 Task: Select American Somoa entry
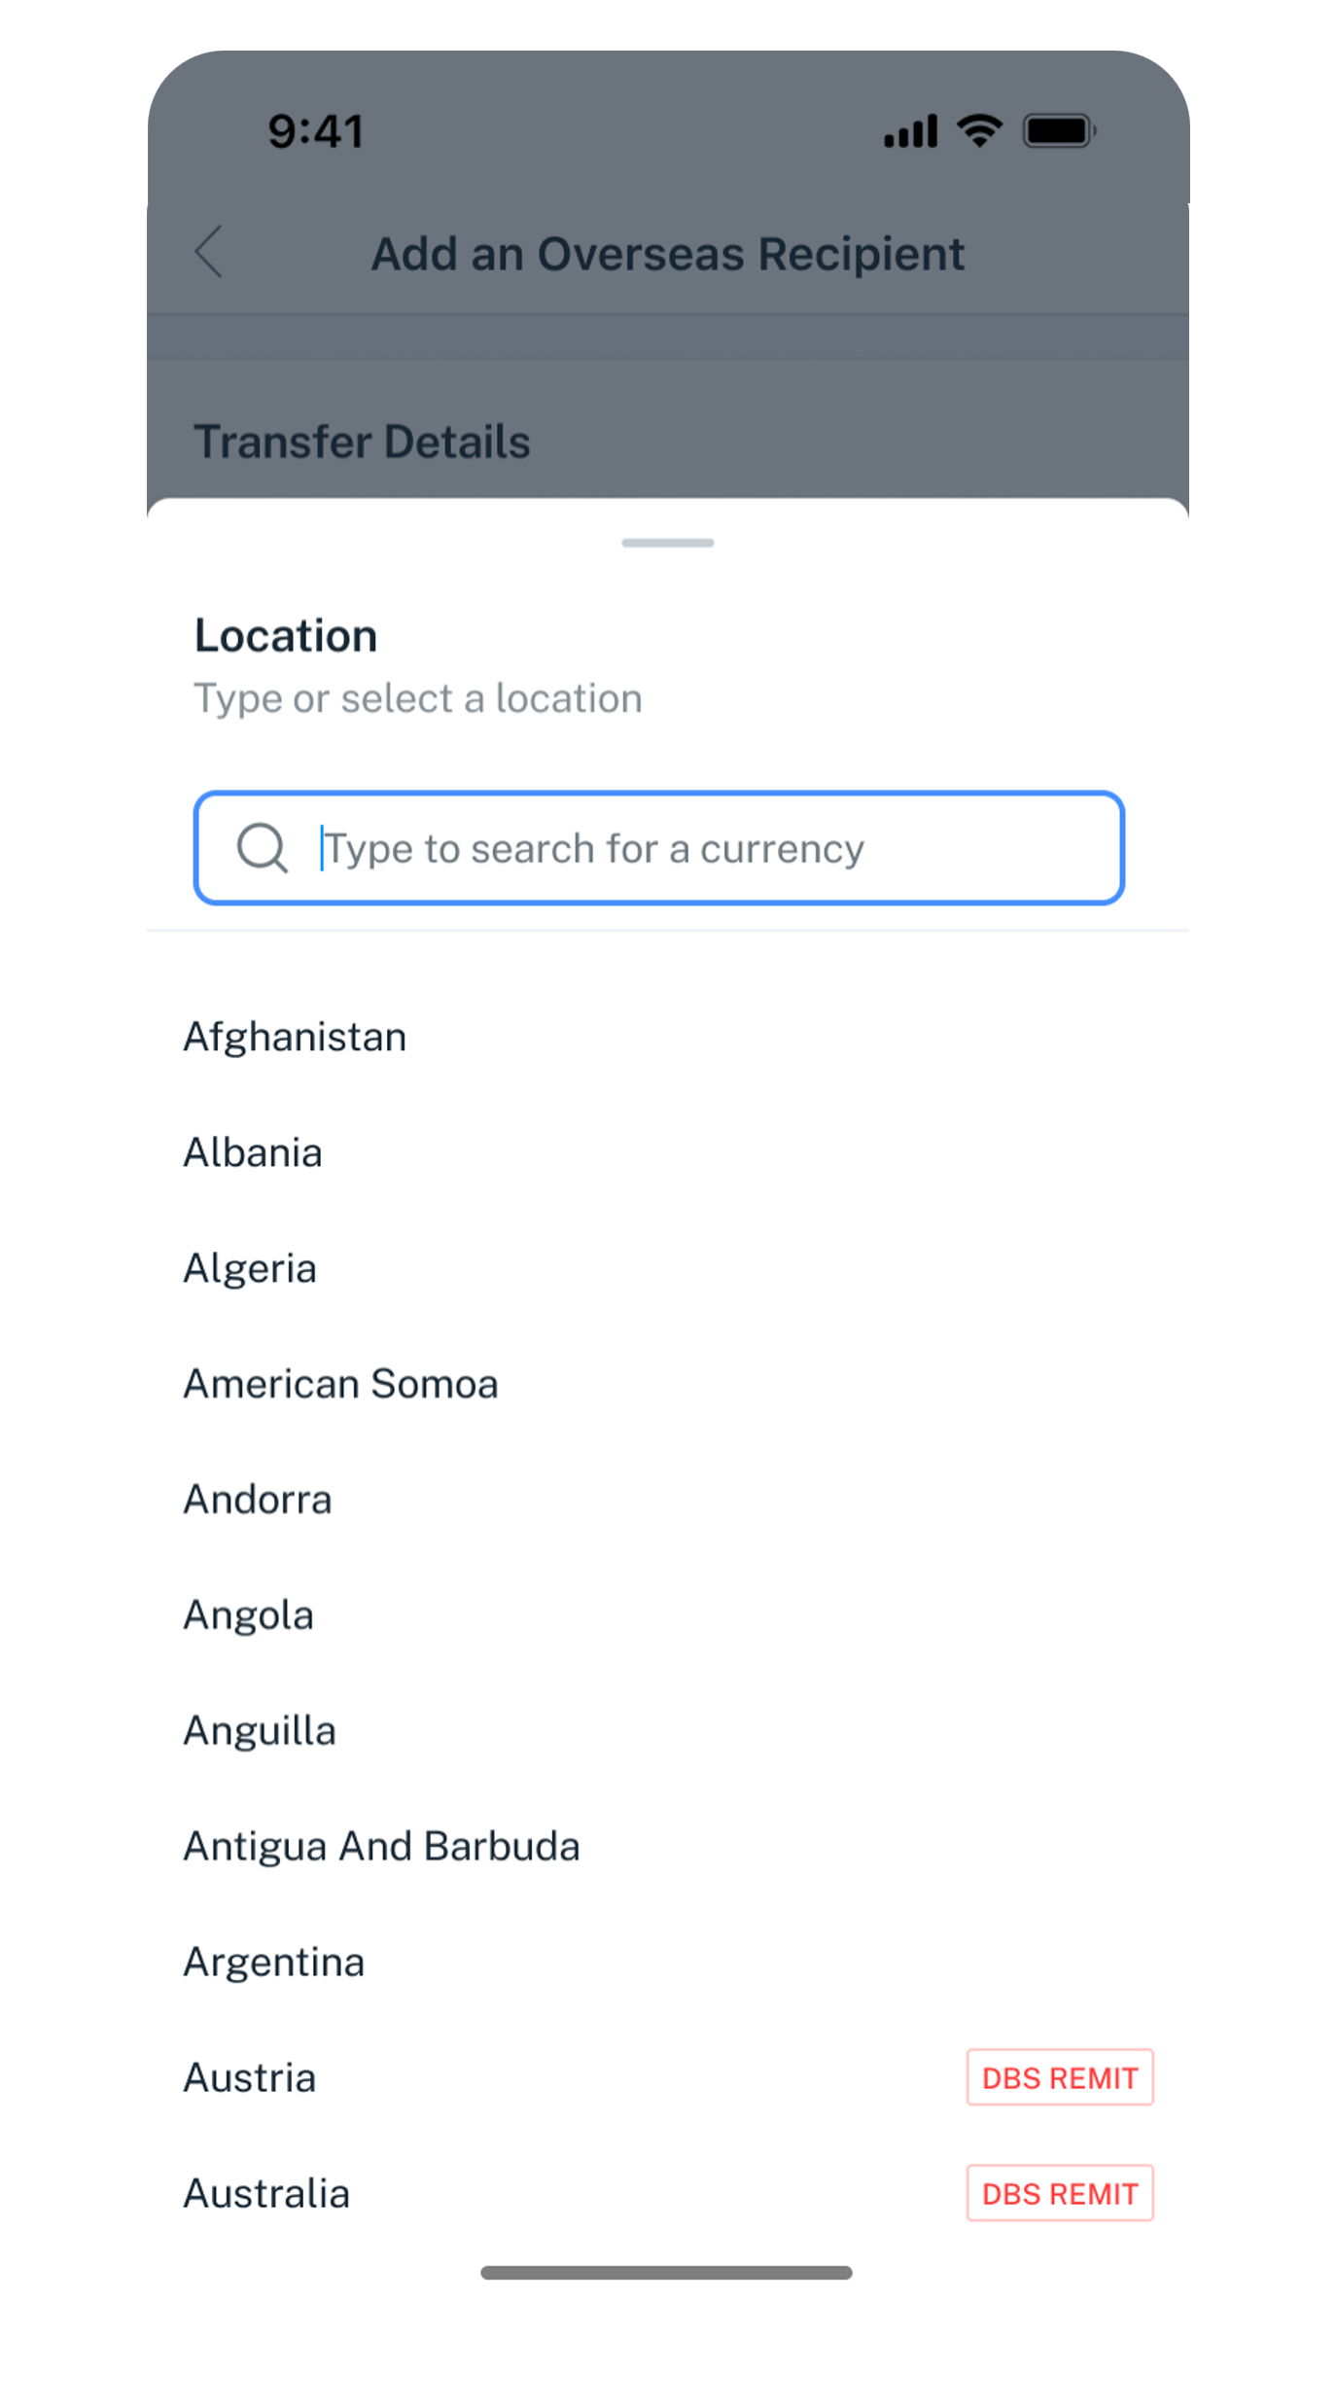point(340,1385)
